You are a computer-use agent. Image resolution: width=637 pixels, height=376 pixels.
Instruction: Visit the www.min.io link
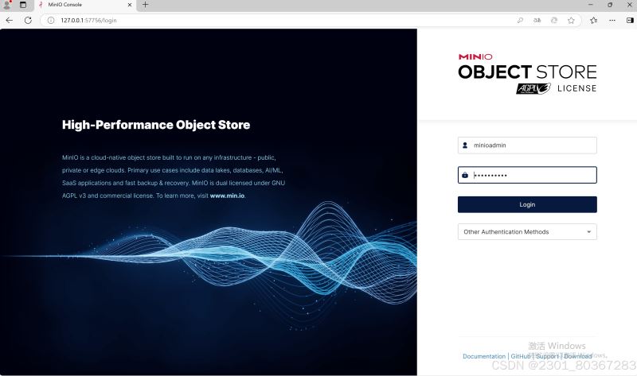point(227,196)
